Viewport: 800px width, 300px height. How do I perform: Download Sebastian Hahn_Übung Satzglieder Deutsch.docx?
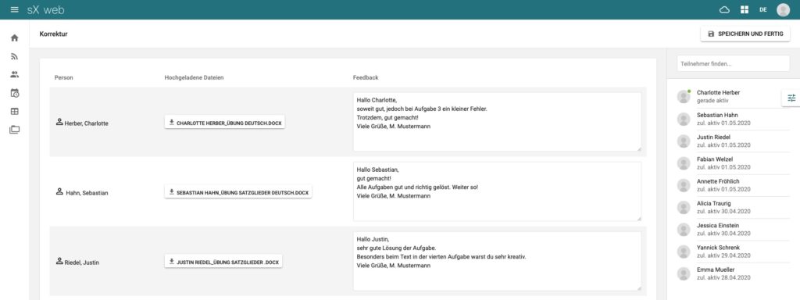[x=238, y=192]
